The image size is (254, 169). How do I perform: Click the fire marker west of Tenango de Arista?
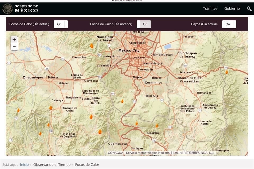tap(51, 108)
